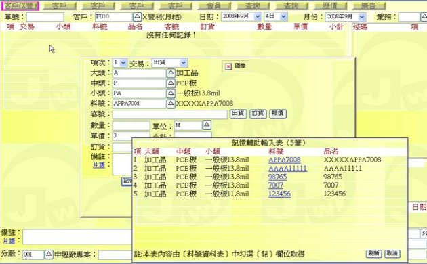Click the 報價 button beside 客號 field
This screenshot has height=264, width=427.
click(x=278, y=114)
